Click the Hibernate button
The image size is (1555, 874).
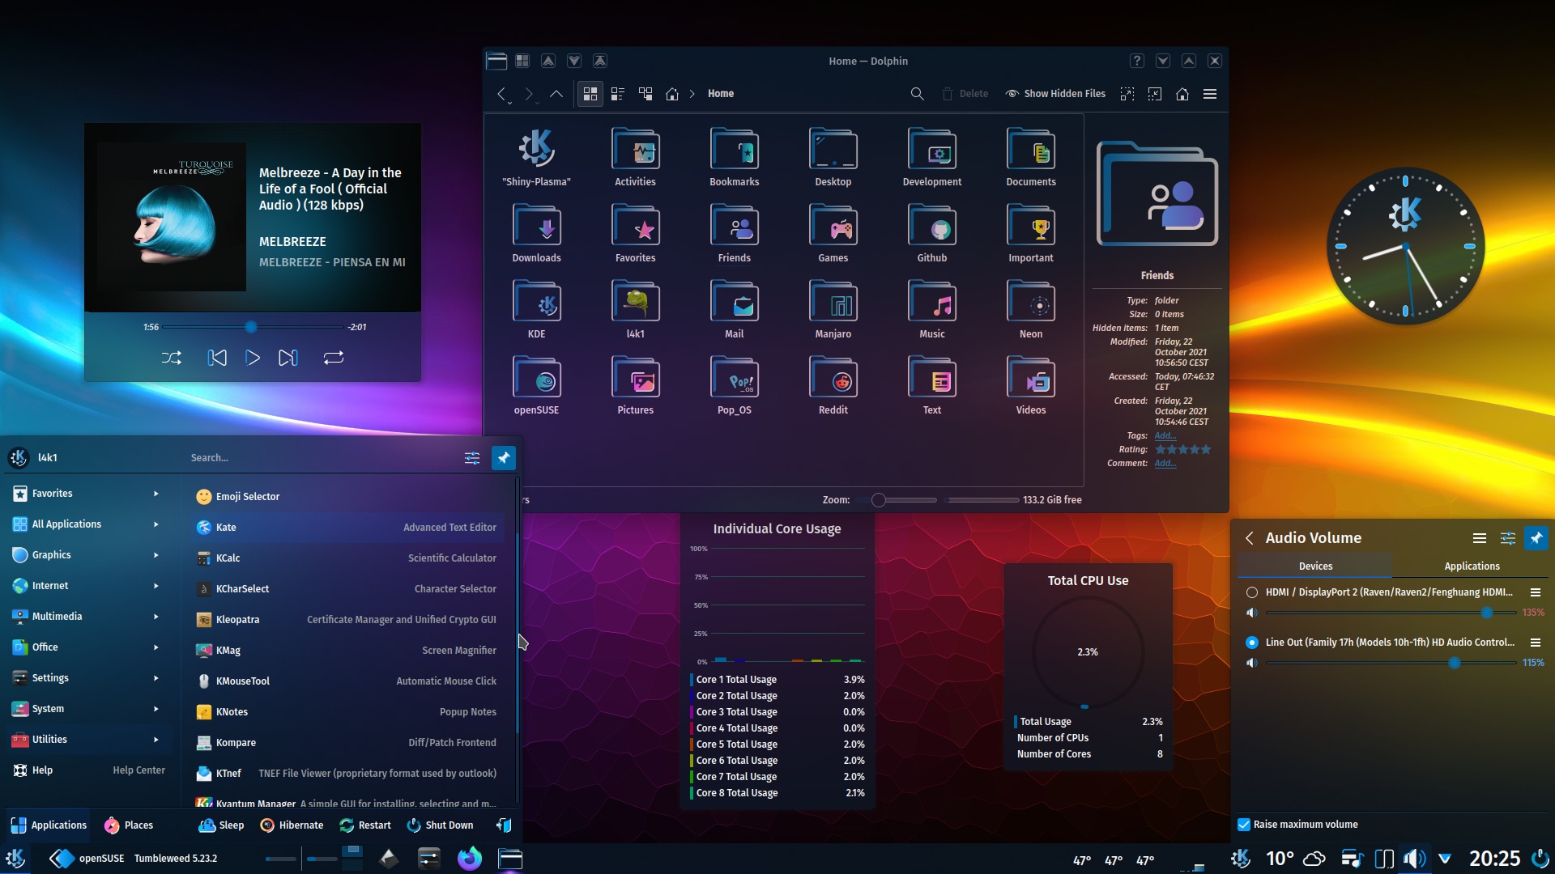point(292,825)
